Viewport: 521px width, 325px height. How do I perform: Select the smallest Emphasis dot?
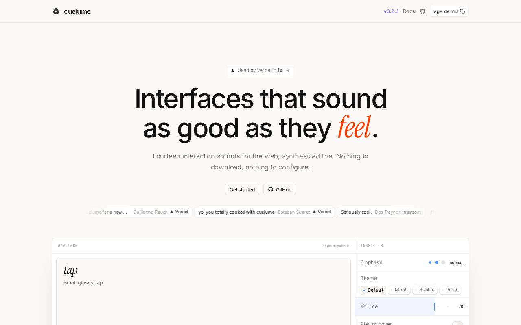pos(430,262)
